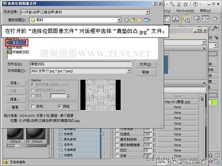Click the lock icon beside the map slots
The image size is (222, 166).
point(202,99)
